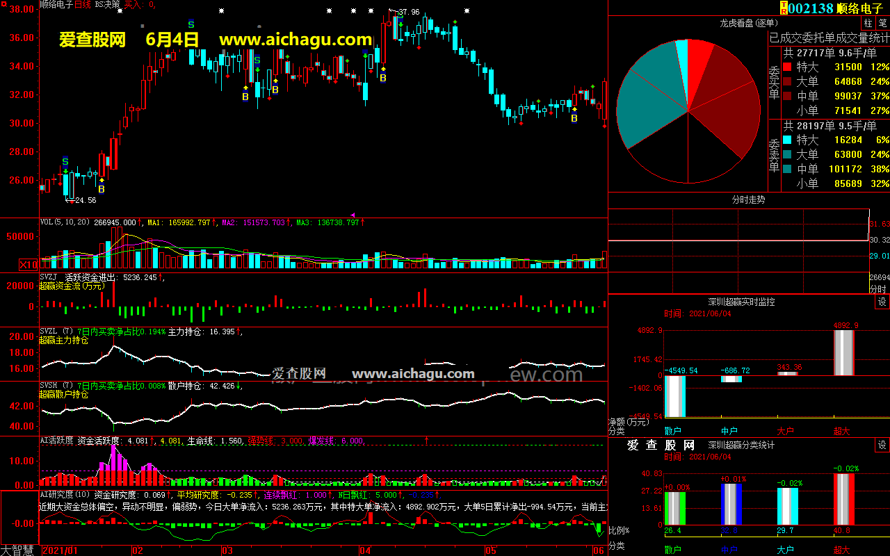Click the 日线 period label in chart title
This screenshot has height=556, width=890.
(82, 4)
